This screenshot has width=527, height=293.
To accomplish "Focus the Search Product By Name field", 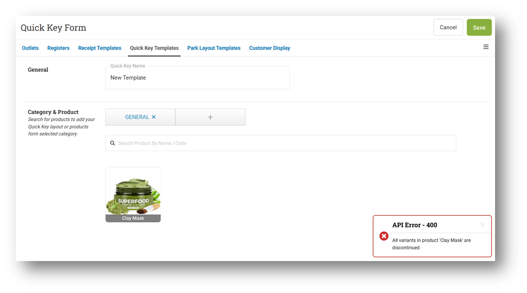I will [281, 143].
